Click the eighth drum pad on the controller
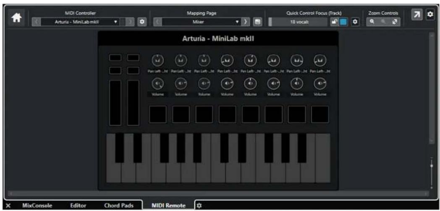Screen dimensions: 440x211 (x=320, y=114)
